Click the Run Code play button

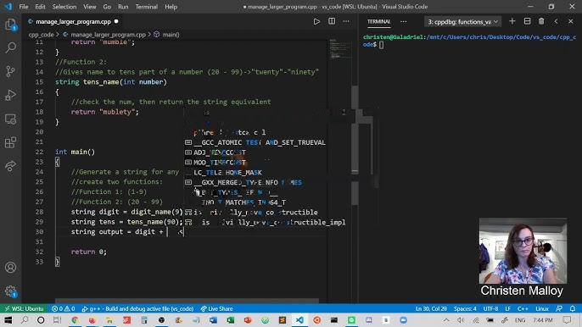pyautogui.click(x=316, y=21)
